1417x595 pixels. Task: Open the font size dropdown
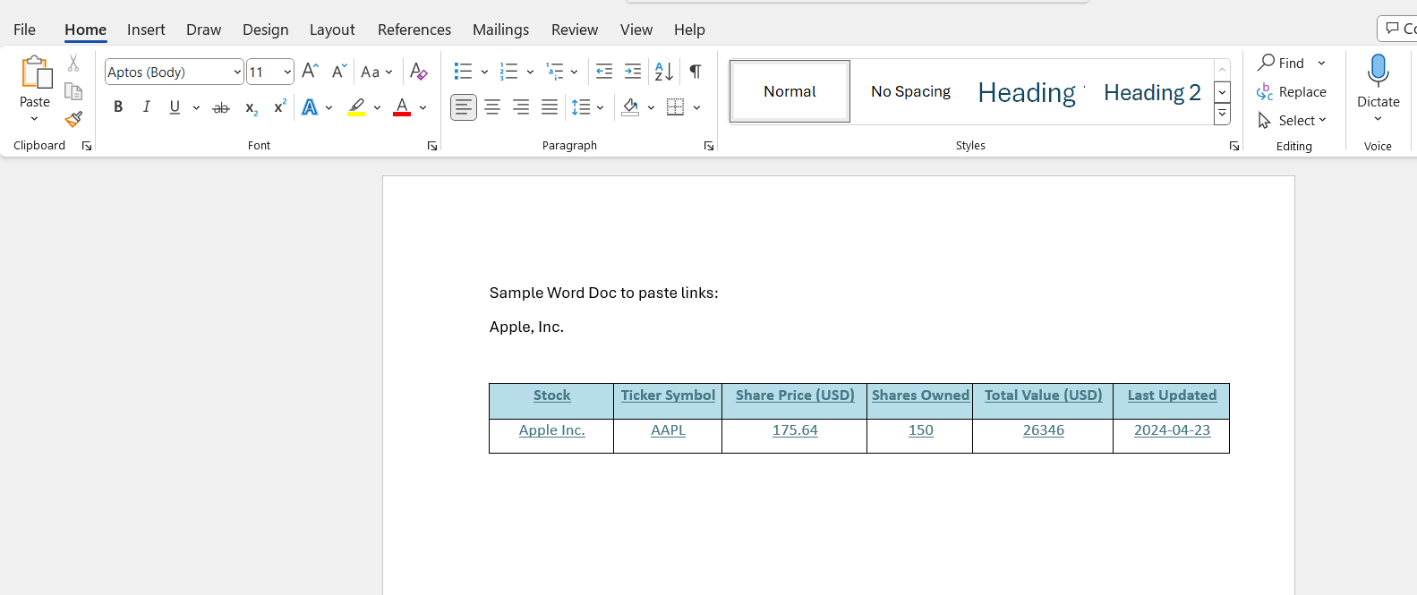[x=287, y=72]
